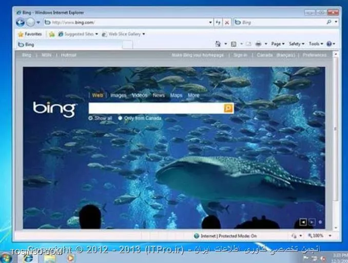Click Internet Explorer taskbar icon
The image size is (348, 263).
coord(28,258)
